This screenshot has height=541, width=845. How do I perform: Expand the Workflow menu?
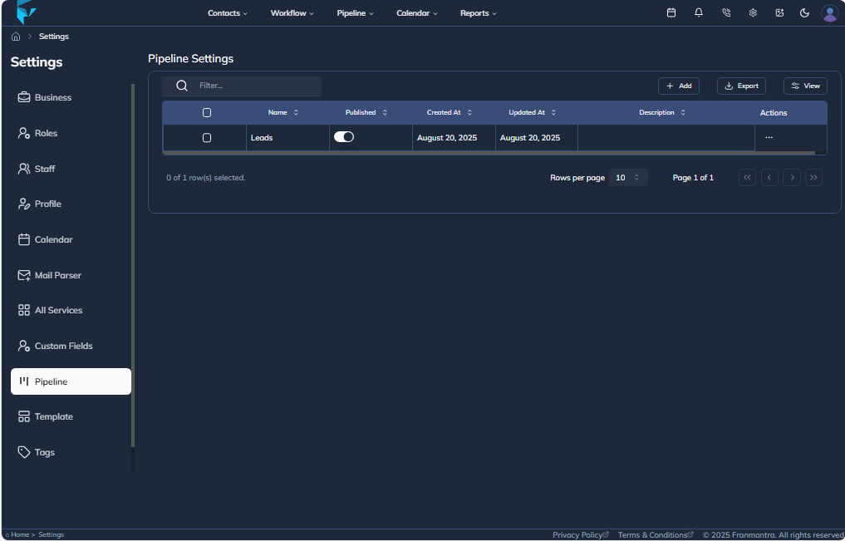[292, 12]
